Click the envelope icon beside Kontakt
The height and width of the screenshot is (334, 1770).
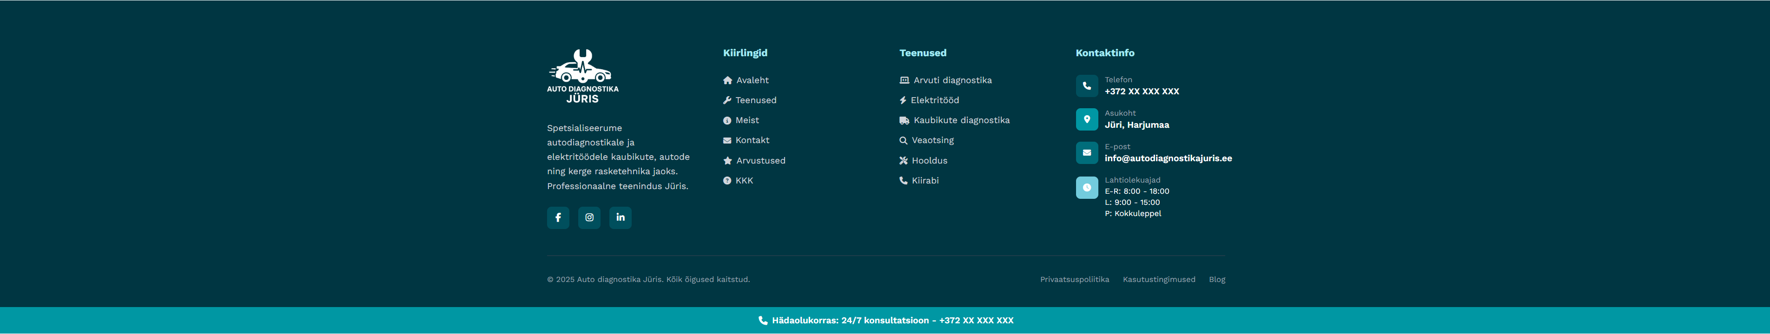tap(727, 140)
